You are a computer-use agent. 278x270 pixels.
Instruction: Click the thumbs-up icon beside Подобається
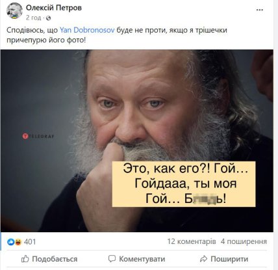[x=25, y=259]
